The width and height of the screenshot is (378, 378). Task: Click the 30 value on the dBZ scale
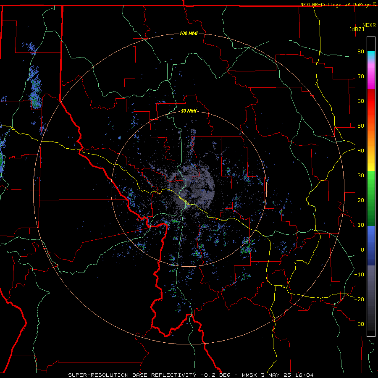(x=361, y=176)
